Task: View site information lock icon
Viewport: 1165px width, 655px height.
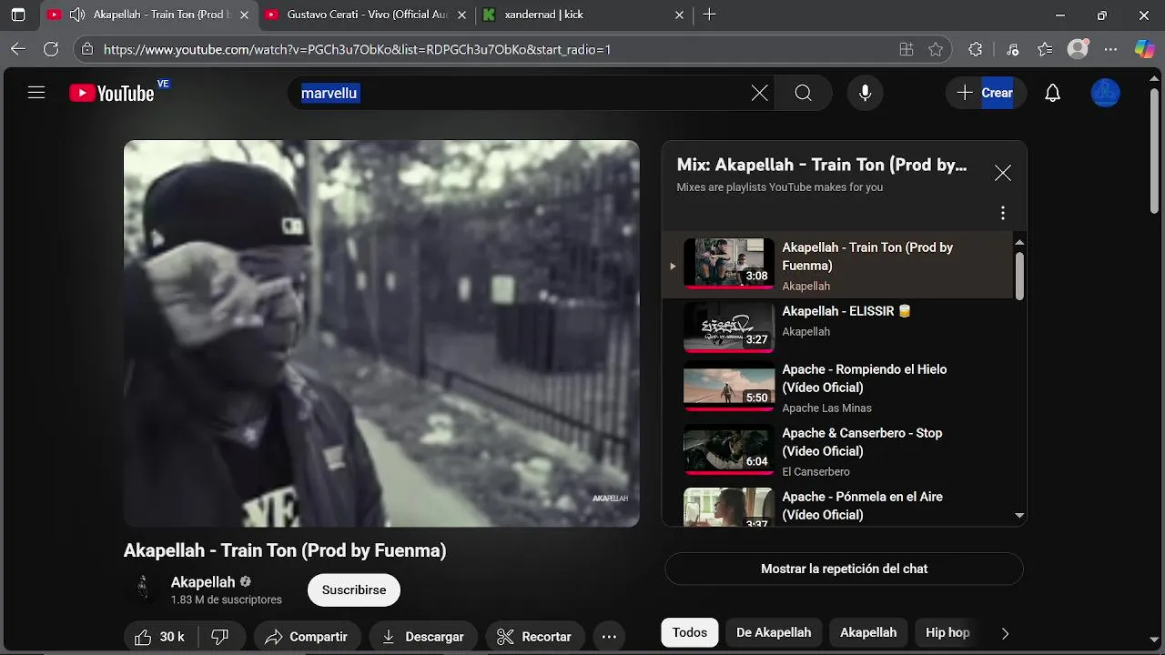Action: pos(86,49)
